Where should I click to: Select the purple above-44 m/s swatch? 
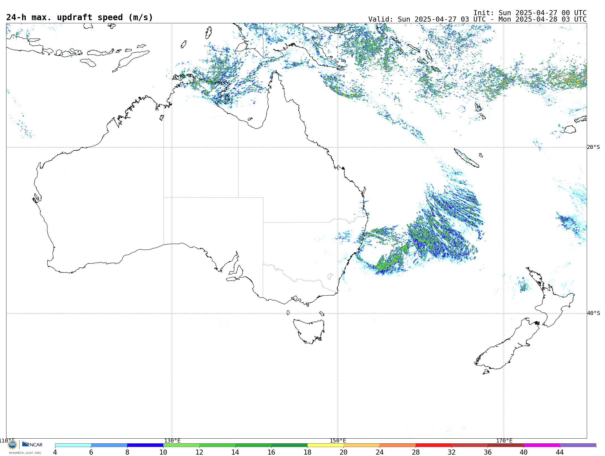[578, 445]
